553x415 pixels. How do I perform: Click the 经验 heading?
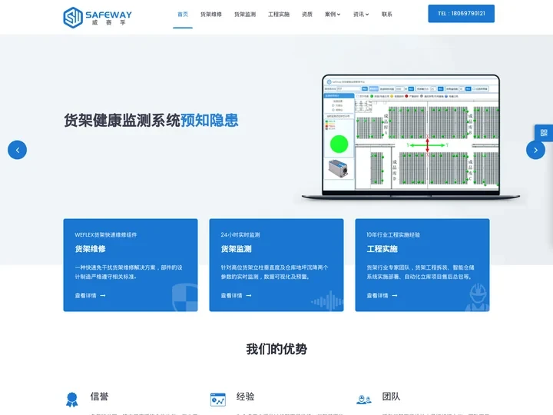(x=246, y=397)
